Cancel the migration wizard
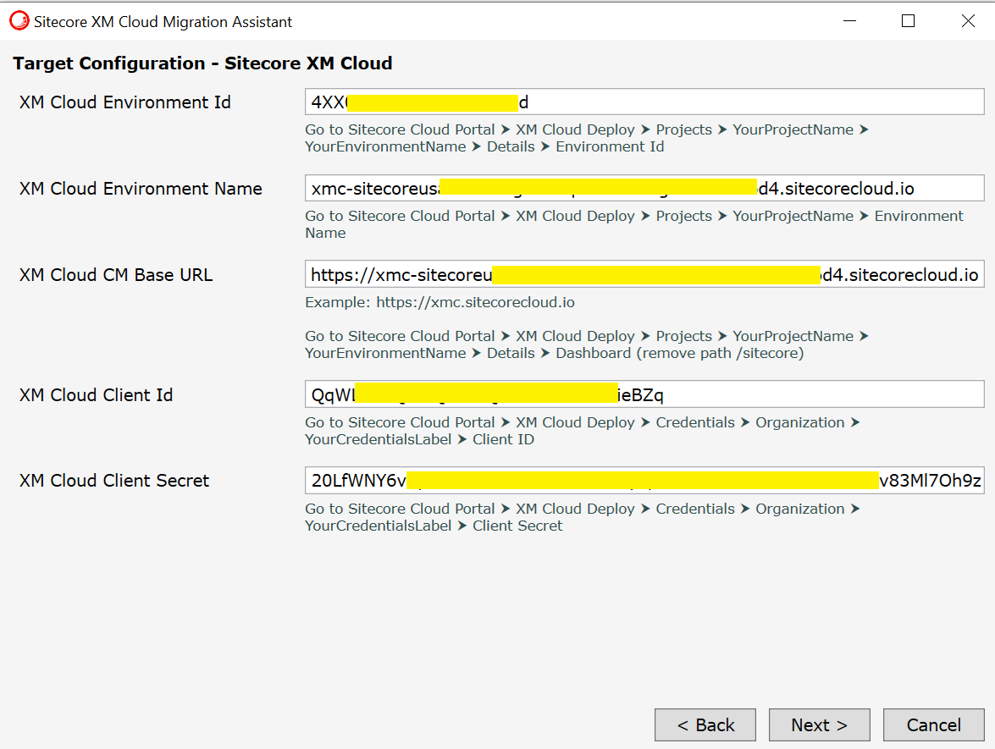995x749 pixels. pyautogui.click(x=933, y=725)
